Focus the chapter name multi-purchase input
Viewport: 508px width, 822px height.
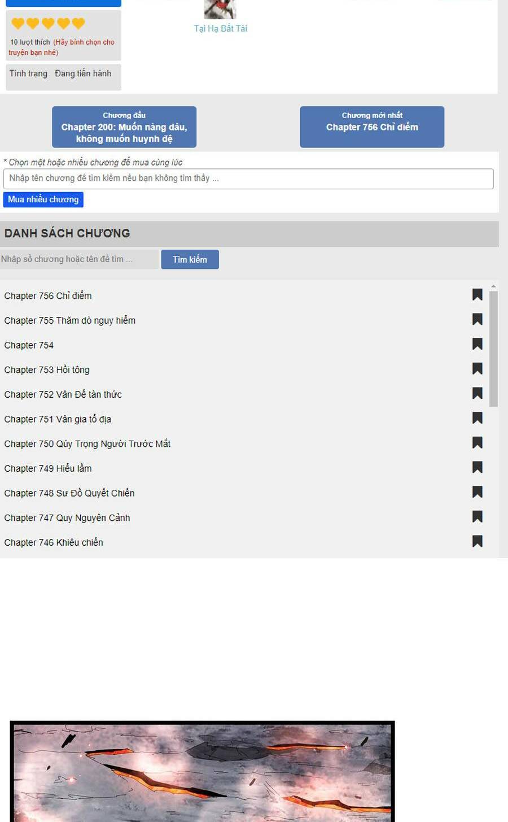[248, 179]
